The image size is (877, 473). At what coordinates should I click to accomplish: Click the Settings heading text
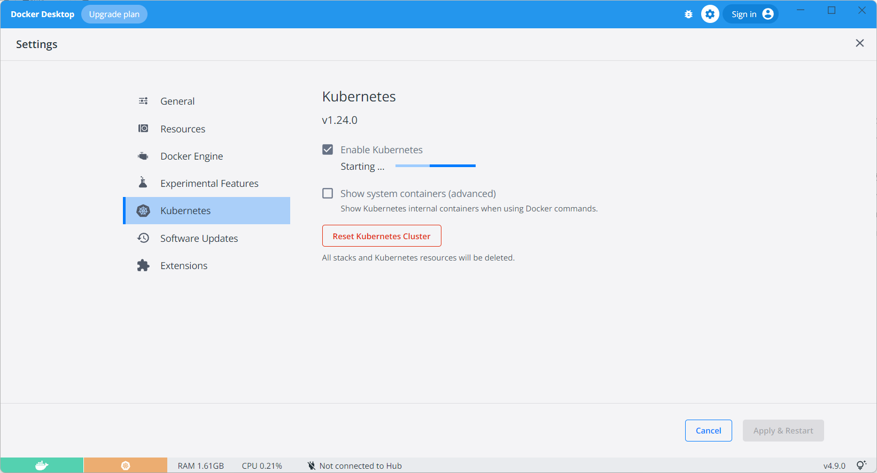(x=37, y=44)
